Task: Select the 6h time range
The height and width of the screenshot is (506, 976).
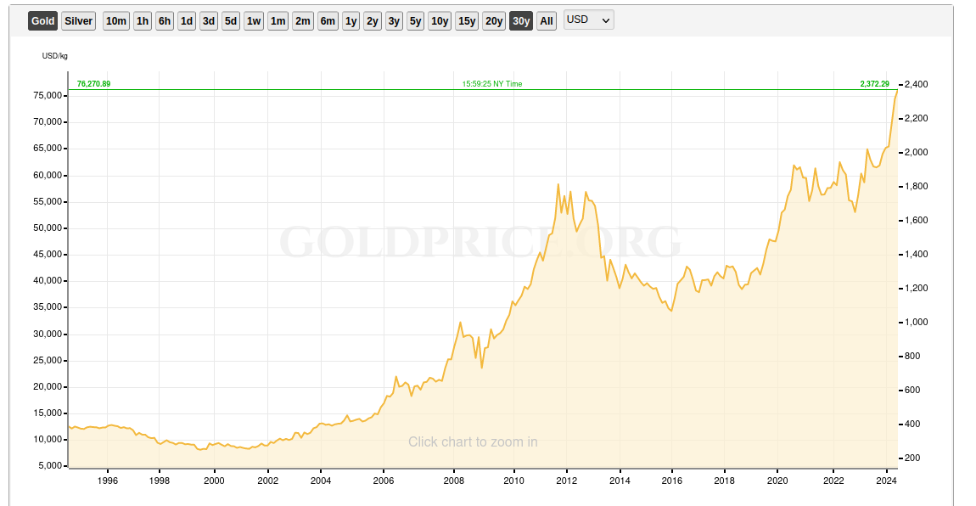Action: click(165, 21)
